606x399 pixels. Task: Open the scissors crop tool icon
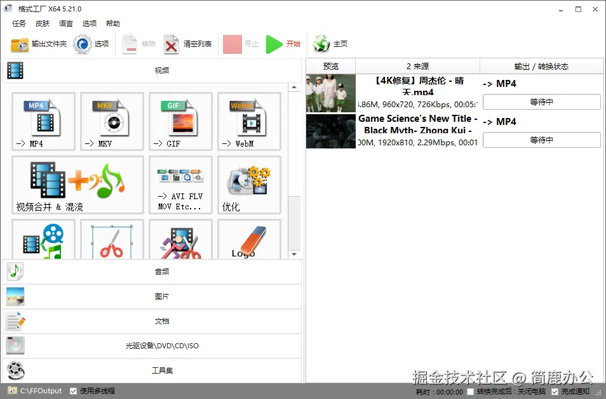point(112,240)
